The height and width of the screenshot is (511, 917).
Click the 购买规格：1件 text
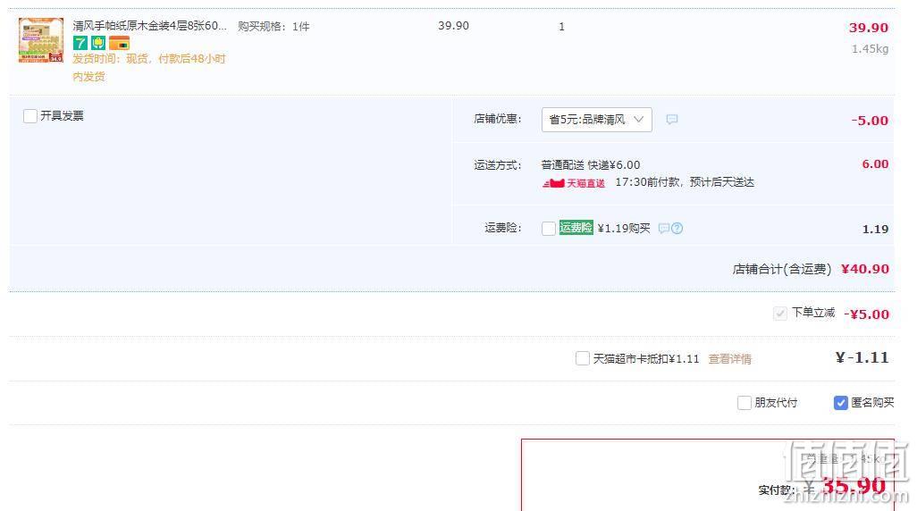[x=273, y=26]
